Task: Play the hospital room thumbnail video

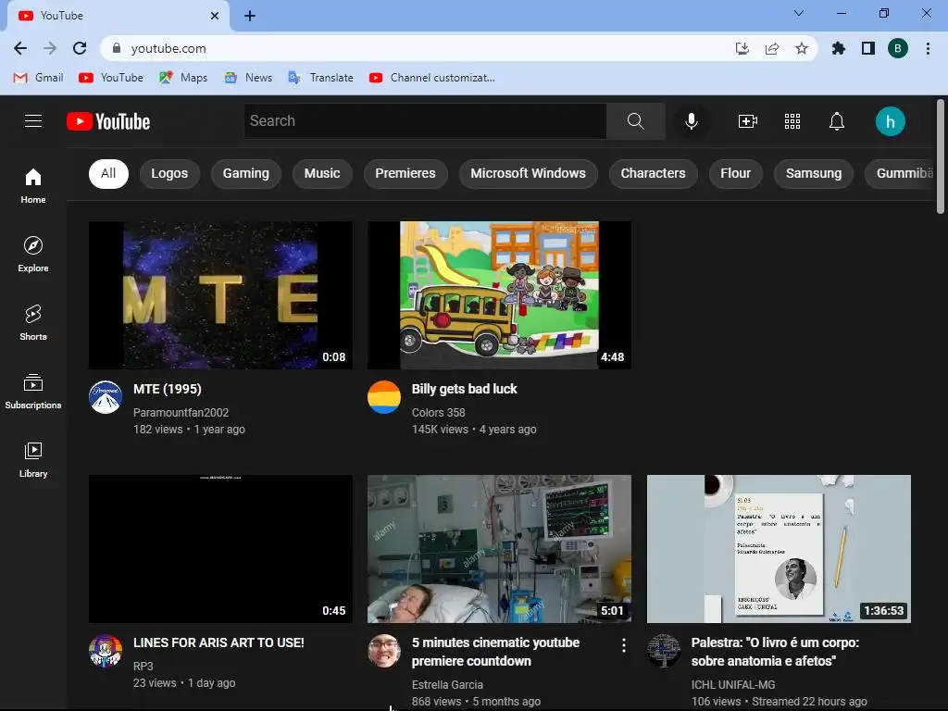Action: click(x=499, y=548)
